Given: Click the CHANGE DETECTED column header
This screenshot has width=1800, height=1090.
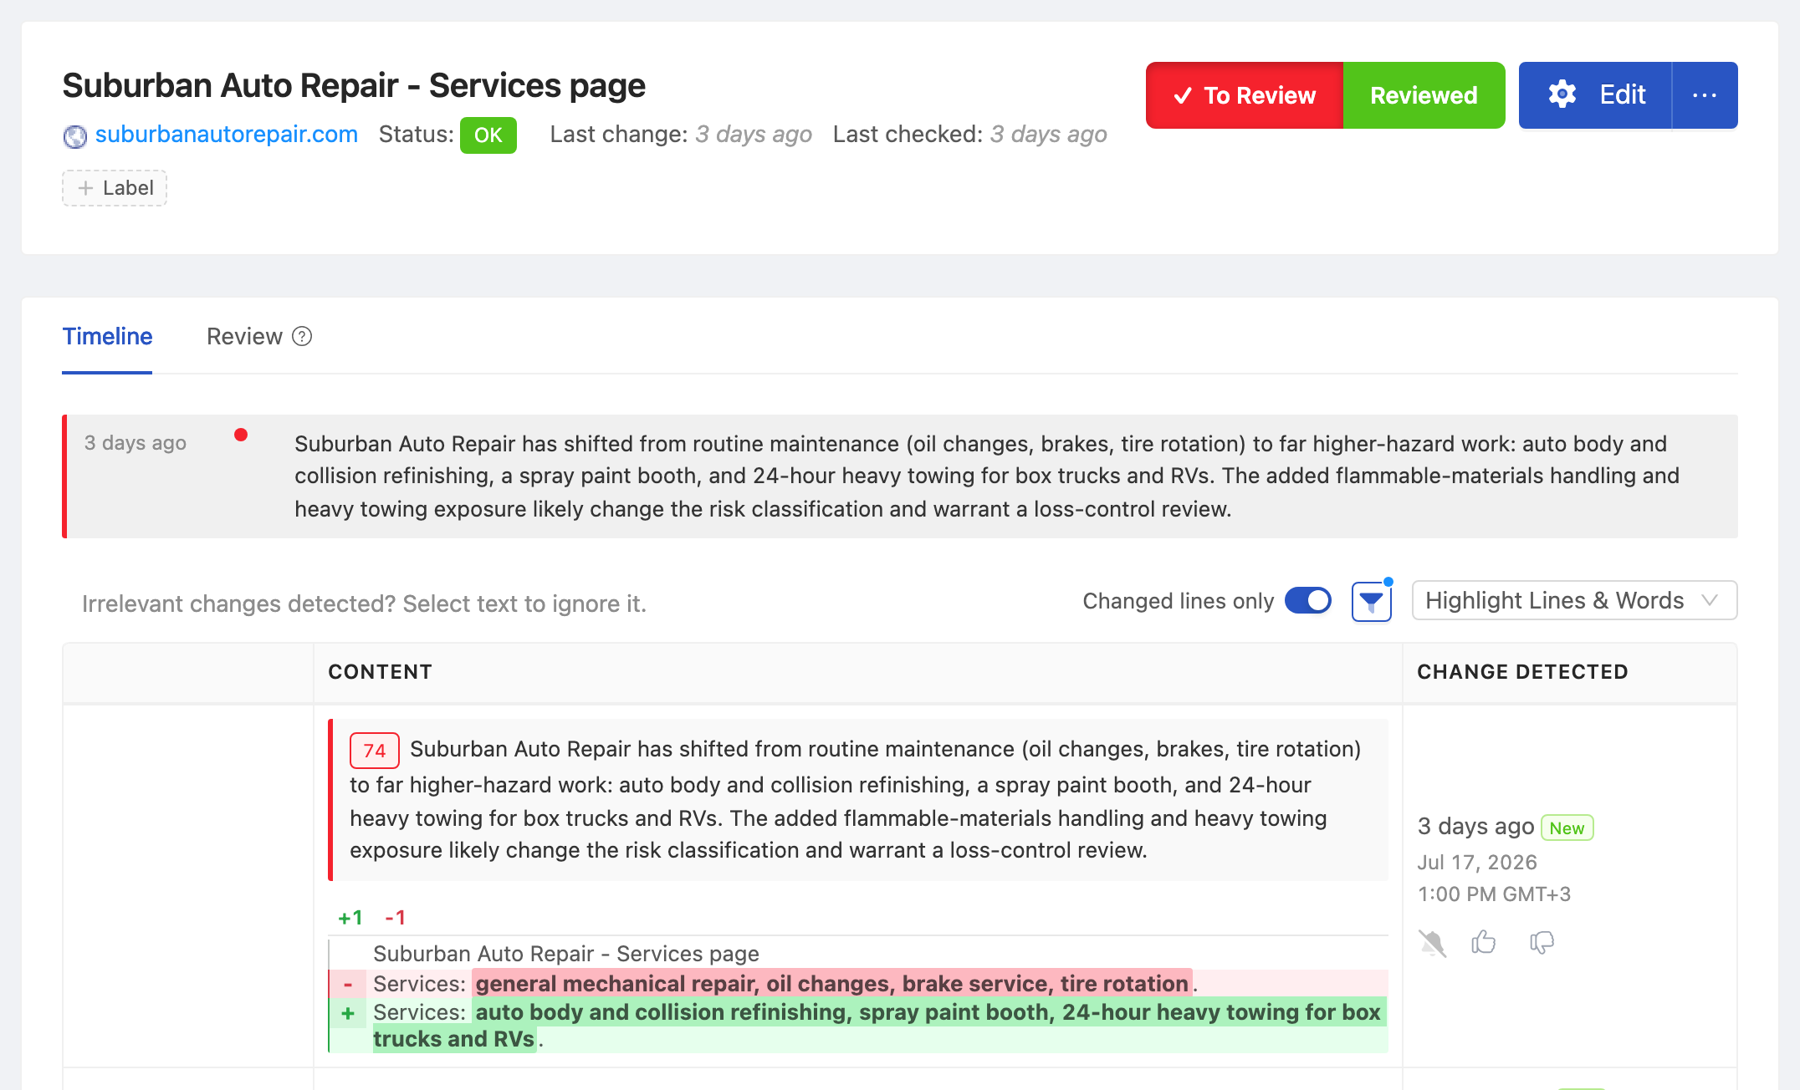Looking at the screenshot, I should point(1522,672).
